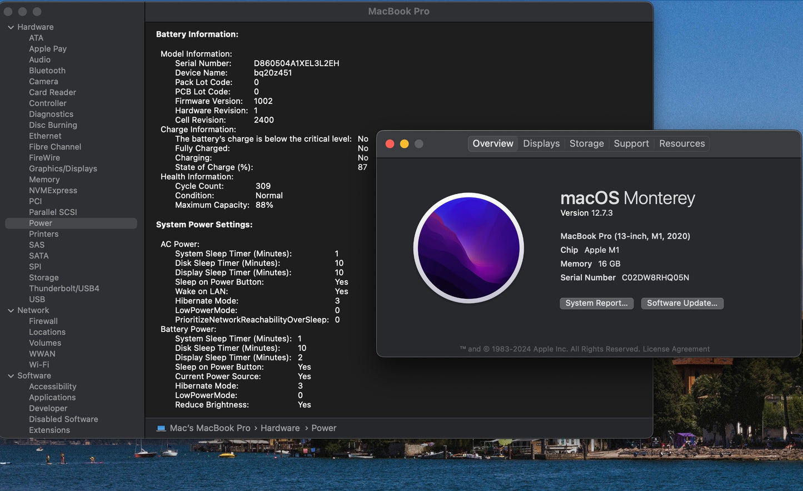Open the Storage tab
This screenshot has width=803, height=491.
586,143
